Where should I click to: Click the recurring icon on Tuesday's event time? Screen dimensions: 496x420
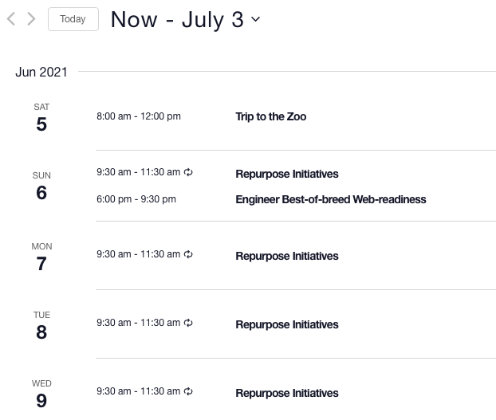point(188,323)
